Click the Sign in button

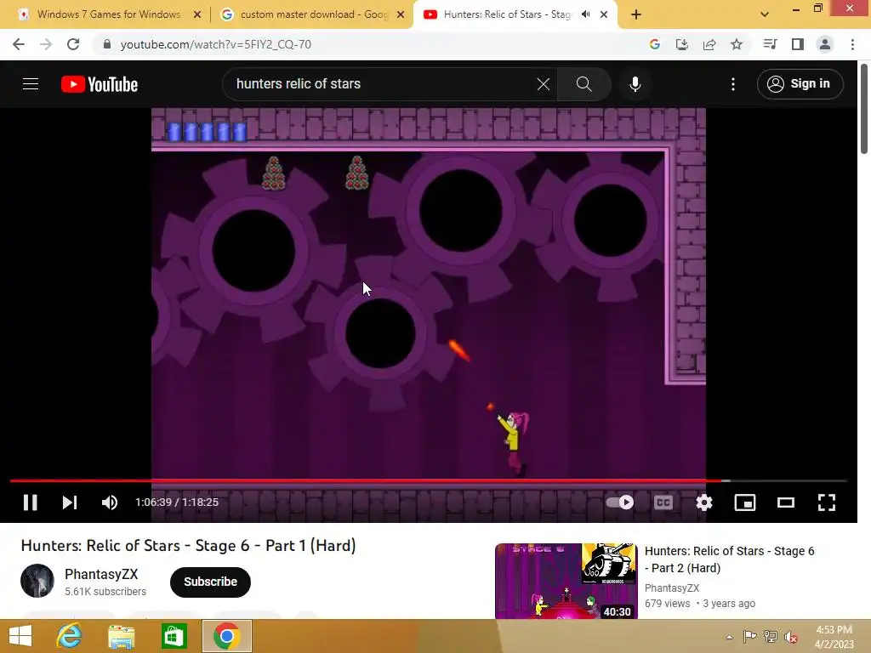point(800,84)
